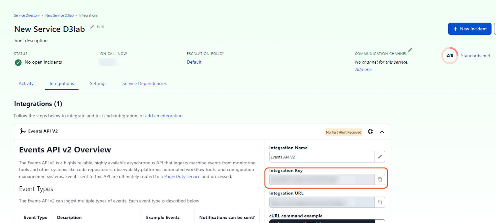Click pencil icon beside Communication Channel

point(410,50)
